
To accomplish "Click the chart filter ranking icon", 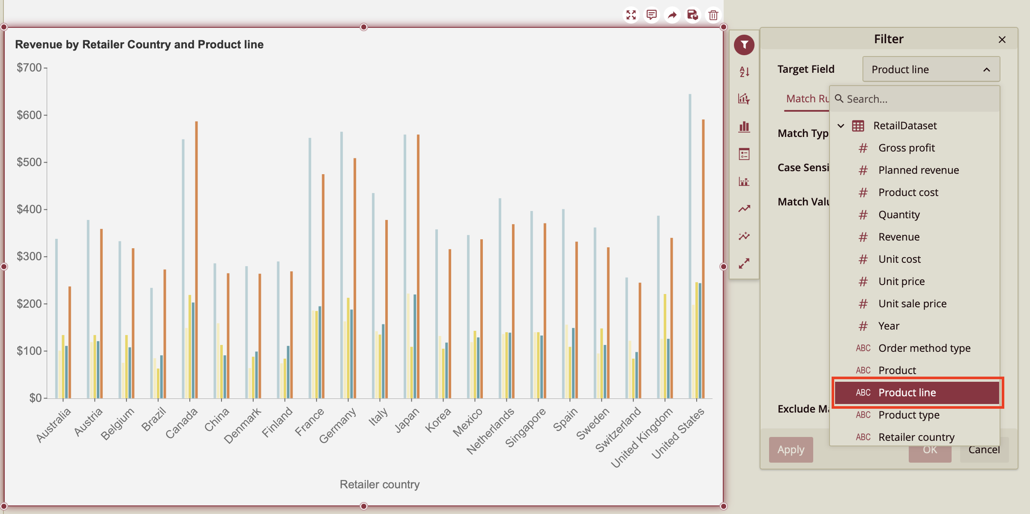I will 744,99.
